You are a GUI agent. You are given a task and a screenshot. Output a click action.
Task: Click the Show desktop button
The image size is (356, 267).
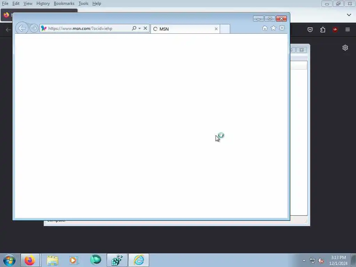tap(354, 260)
